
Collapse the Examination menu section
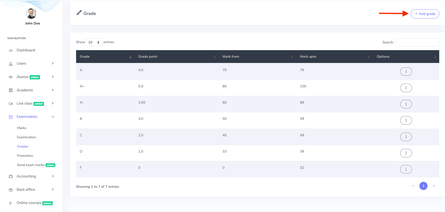click(x=53, y=117)
